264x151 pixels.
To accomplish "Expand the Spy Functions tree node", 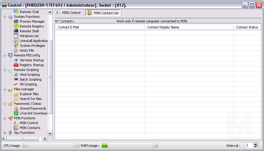I will [5, 133].
